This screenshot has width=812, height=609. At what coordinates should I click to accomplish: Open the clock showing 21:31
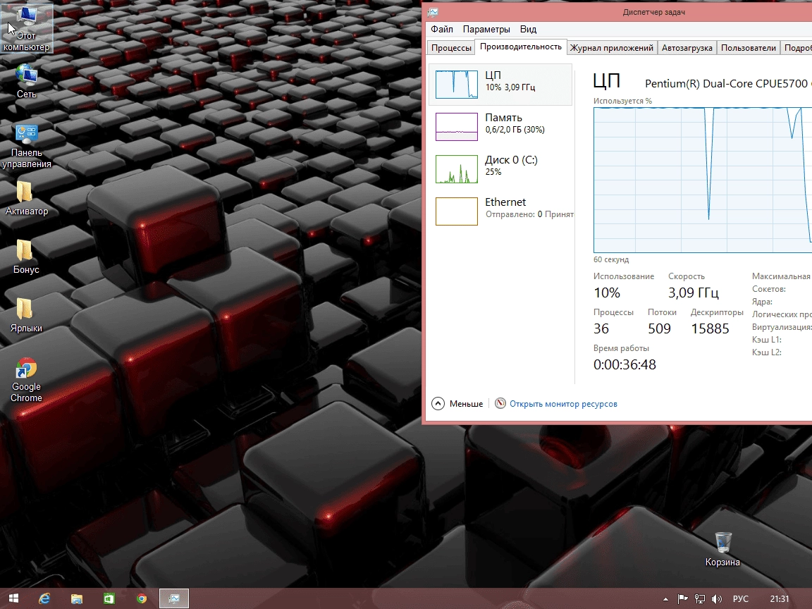(780, 598)
